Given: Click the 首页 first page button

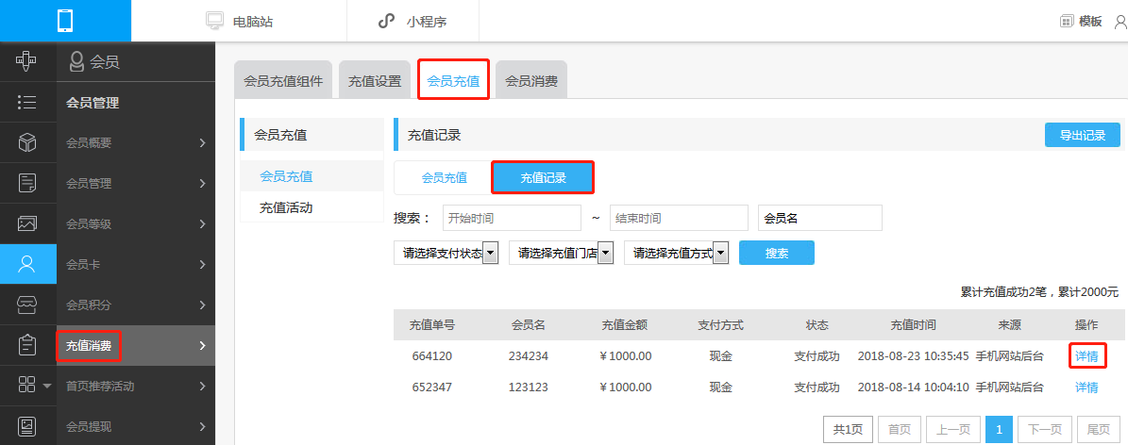Looking at the screenshot, I should click(900, 429).
